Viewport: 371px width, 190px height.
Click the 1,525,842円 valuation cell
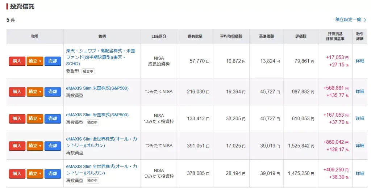tap(301, 146)
